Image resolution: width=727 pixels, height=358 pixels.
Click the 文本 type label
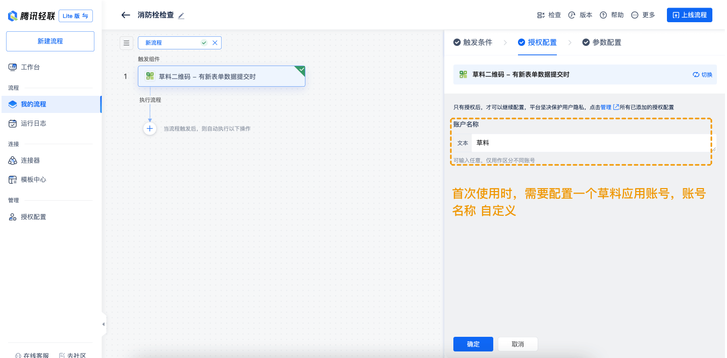[x=462, y=143]
